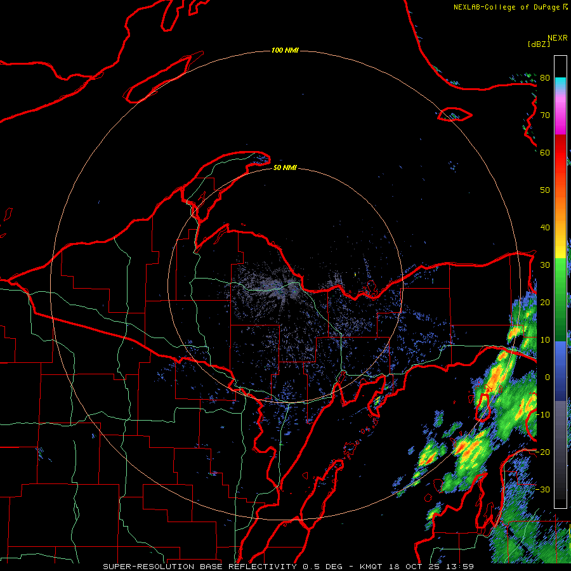571x571 pixels.
Task: Click the blue segment of the reflectivity color bar
Action: (560, 371)
